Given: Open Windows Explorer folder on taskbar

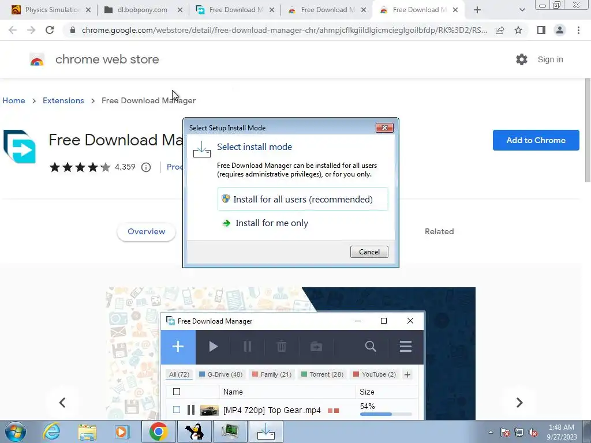Looking at the screenshot, I should pos(87,431).
